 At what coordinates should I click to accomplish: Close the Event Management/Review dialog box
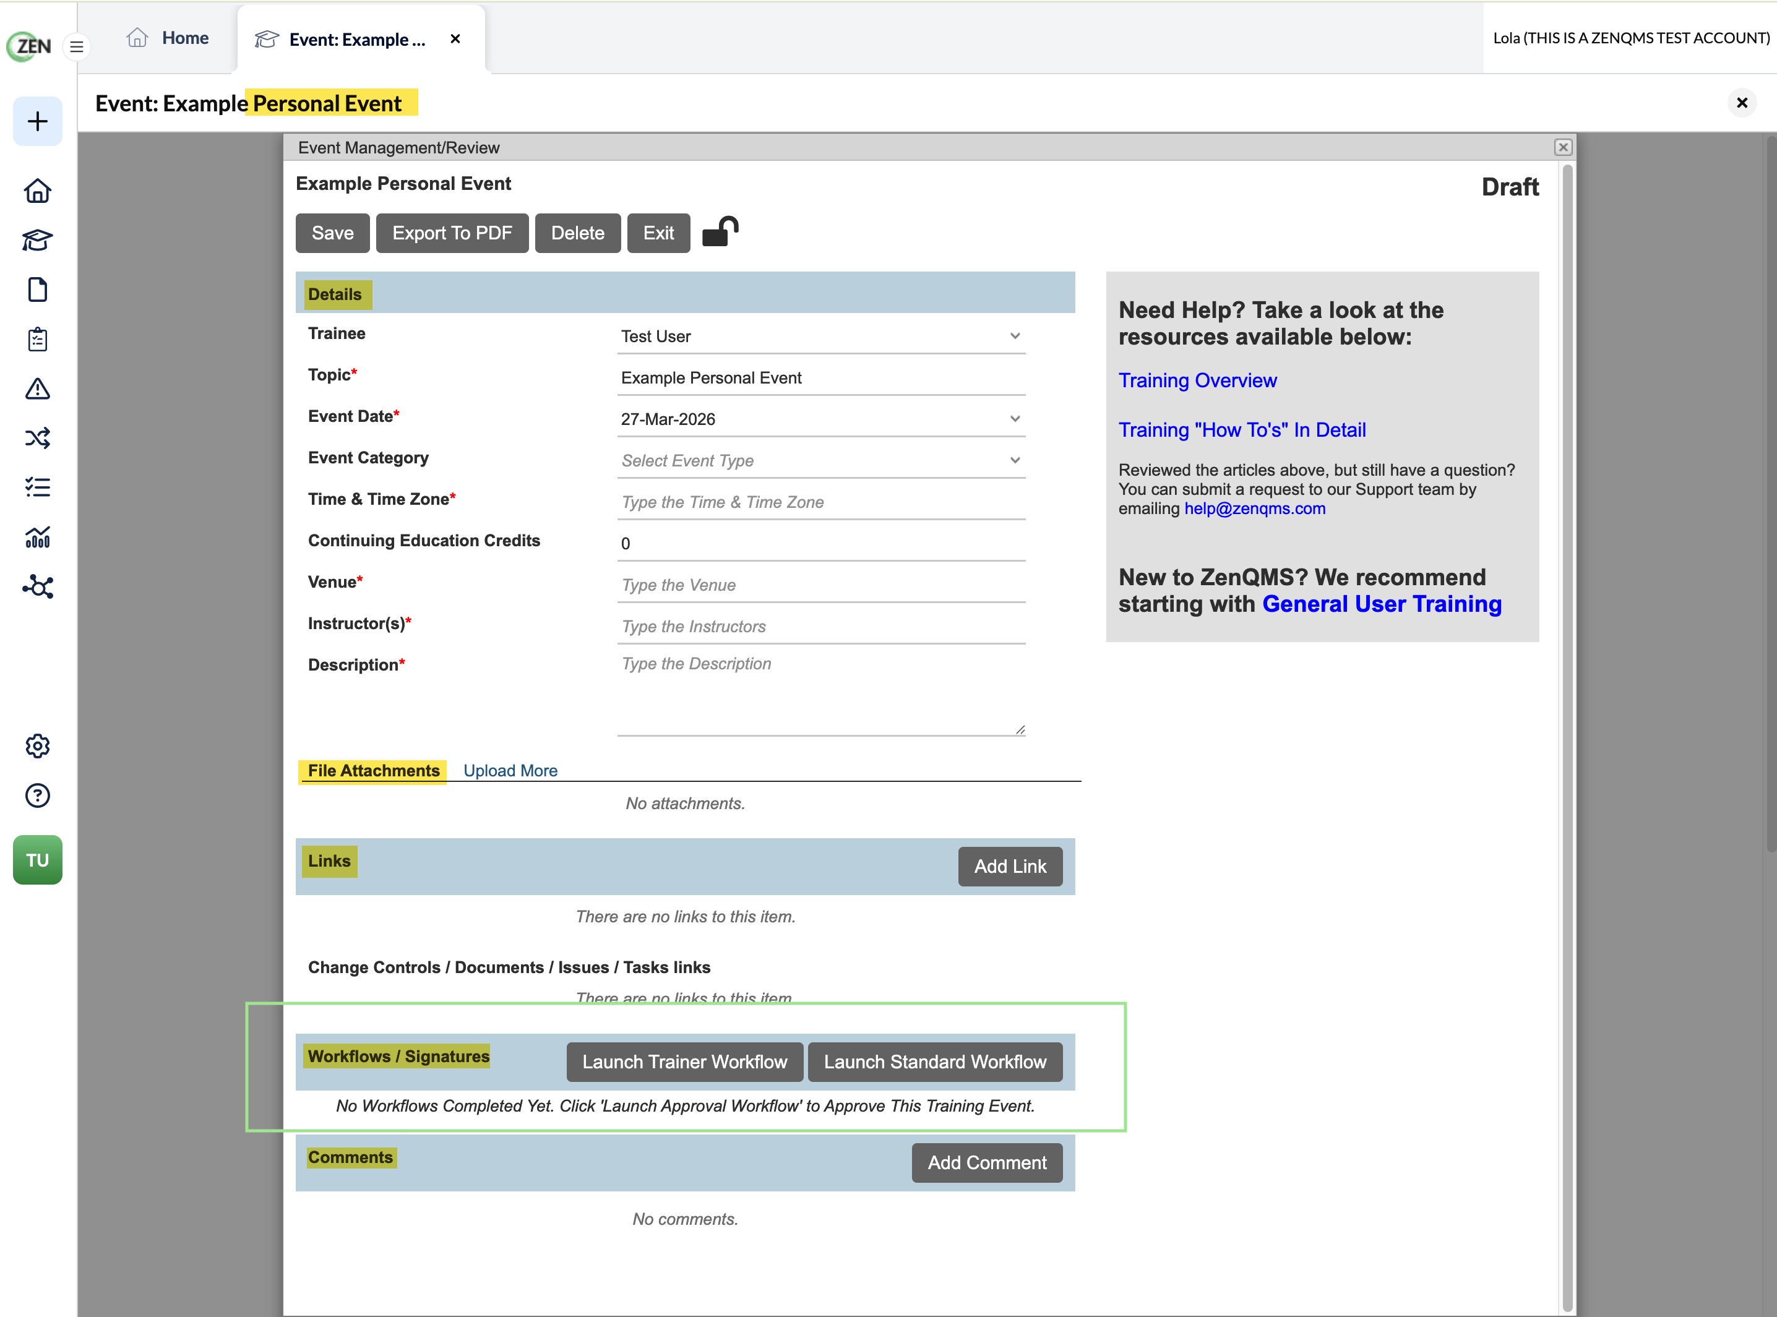coord(1562,147)
